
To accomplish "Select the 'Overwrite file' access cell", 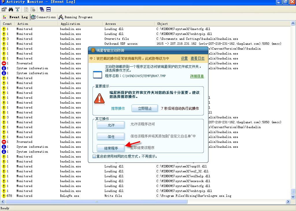I will 117,39.
